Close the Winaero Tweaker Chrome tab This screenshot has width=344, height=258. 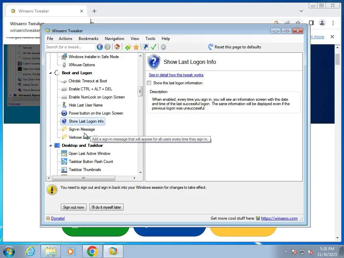pos(82,11)
